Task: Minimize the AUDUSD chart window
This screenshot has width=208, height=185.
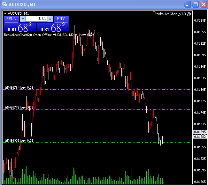Action: pyautogui.click(x=187, y=5)
